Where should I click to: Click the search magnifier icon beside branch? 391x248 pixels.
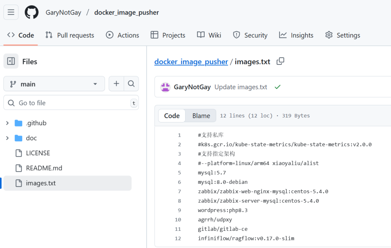pyautogui.click(x=131, y=84)
